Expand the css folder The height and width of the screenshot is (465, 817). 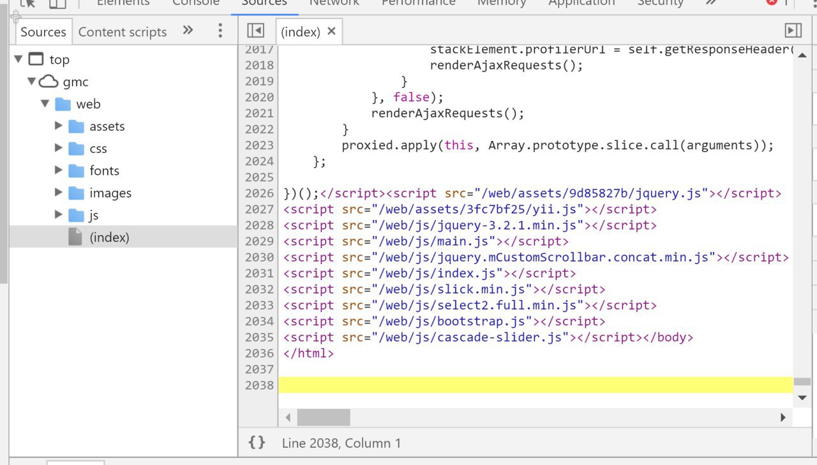(59, 148)
